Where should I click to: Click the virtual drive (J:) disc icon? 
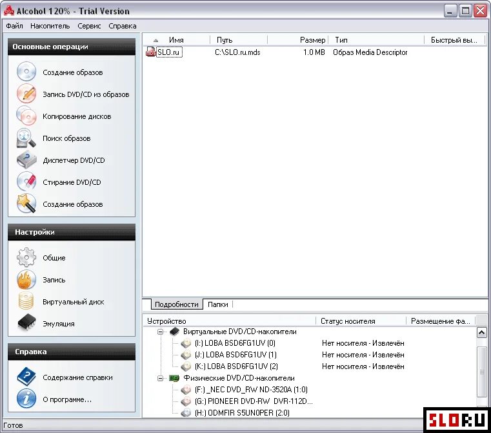[186, 355]
